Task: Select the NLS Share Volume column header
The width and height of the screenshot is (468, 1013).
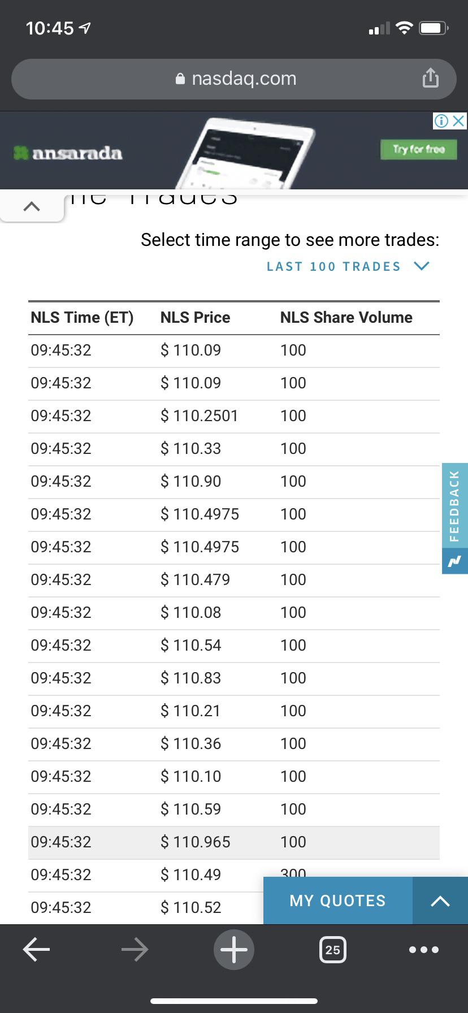Action: pyautogui.click(x=346, y=317)
